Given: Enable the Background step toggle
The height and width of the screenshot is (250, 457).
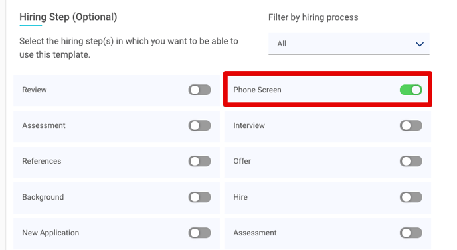Looking at the screenshot, I should coord(199,198).
